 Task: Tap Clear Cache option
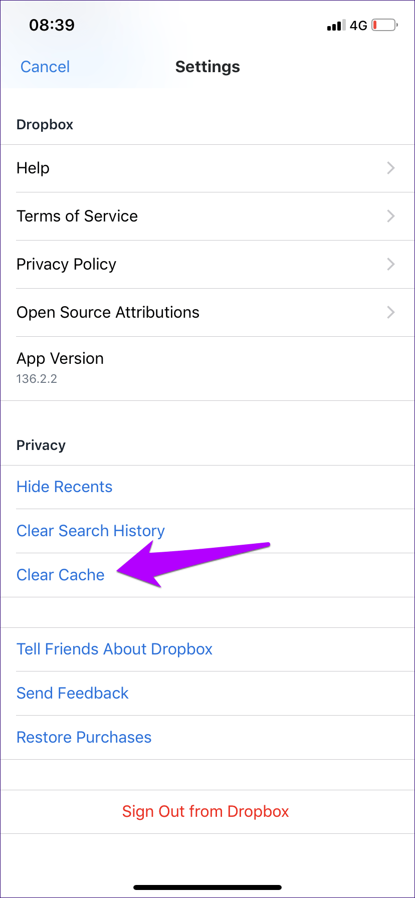tap(60, 575)
